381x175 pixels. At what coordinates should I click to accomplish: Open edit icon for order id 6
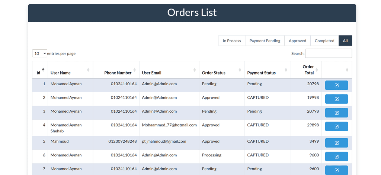336,156
